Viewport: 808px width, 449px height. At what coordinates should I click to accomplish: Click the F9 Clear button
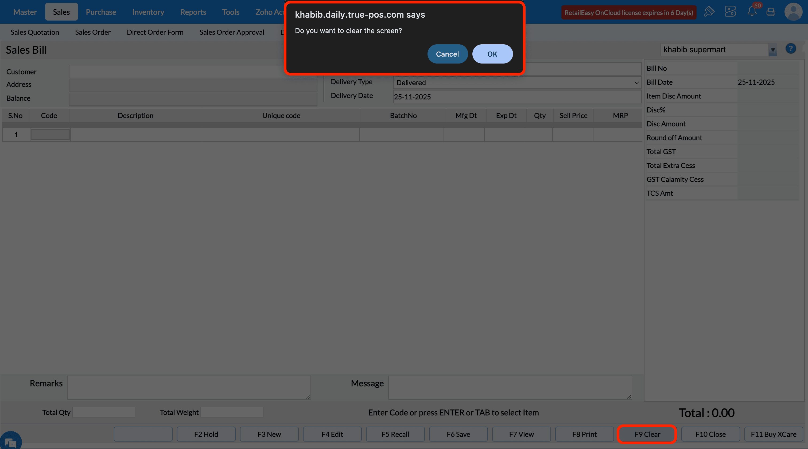(647, 434)
